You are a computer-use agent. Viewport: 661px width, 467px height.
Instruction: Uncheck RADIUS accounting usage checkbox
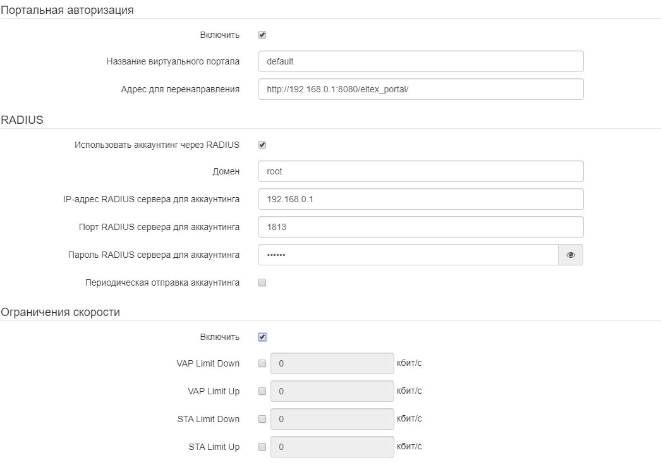coord(262,145)
